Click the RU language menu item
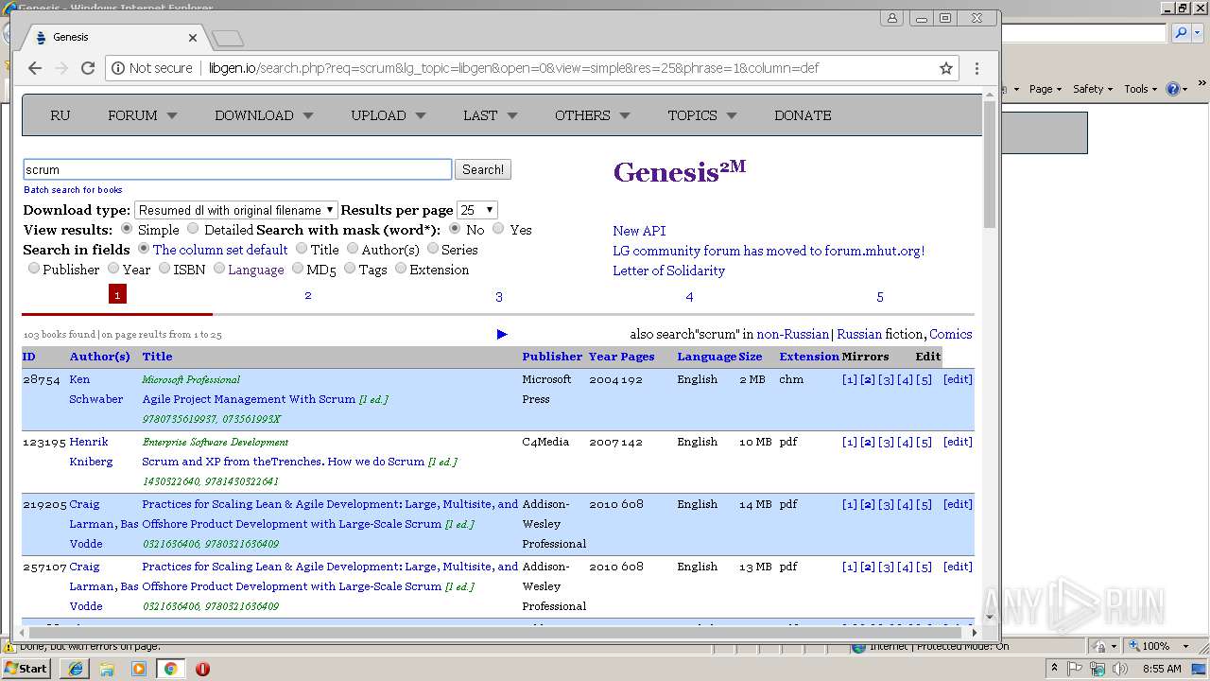This screenshot has width=1210, height=681. (x=60, y=115)
